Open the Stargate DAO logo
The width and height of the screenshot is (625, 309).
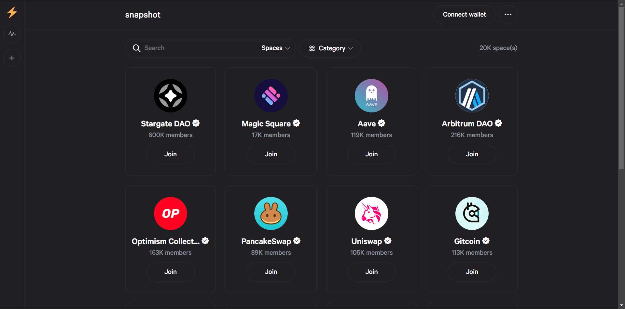click(x=171, y=96)
